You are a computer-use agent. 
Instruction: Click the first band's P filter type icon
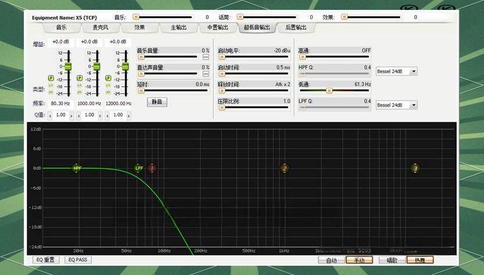click(51, 78)
